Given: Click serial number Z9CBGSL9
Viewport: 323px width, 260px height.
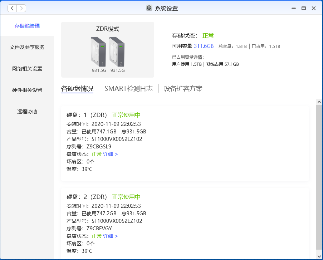Looking at the screenshot, I should (99, 147).
